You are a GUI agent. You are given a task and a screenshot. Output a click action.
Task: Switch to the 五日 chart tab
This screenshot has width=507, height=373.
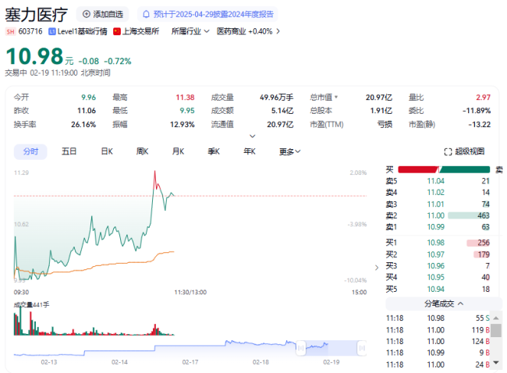69,151
